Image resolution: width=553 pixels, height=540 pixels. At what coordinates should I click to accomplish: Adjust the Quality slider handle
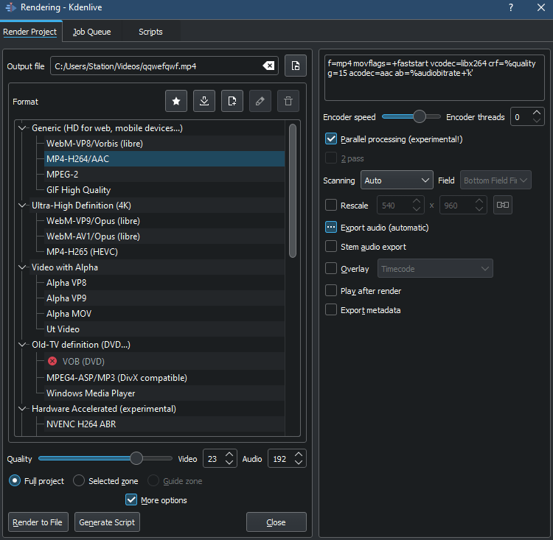(136, 458)
